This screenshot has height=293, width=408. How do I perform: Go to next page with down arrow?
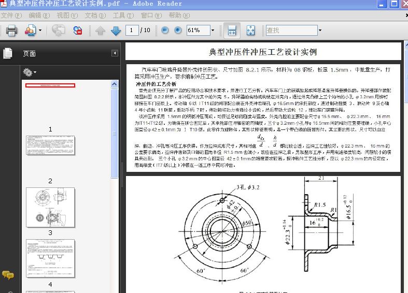[x=116, y=31]
